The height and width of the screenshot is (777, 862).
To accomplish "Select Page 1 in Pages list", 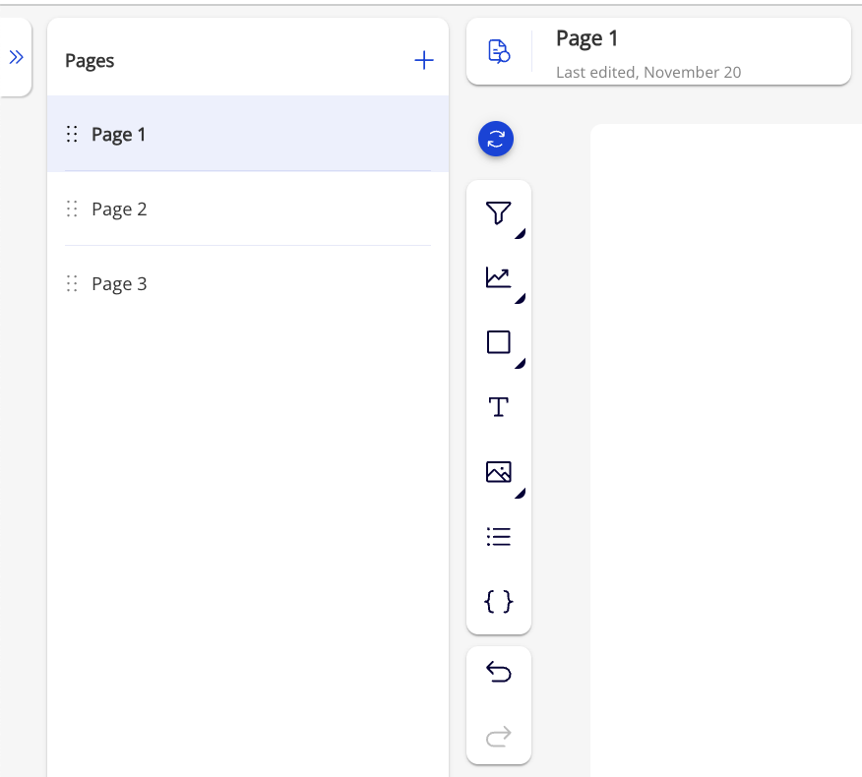I will pos(119,135).
